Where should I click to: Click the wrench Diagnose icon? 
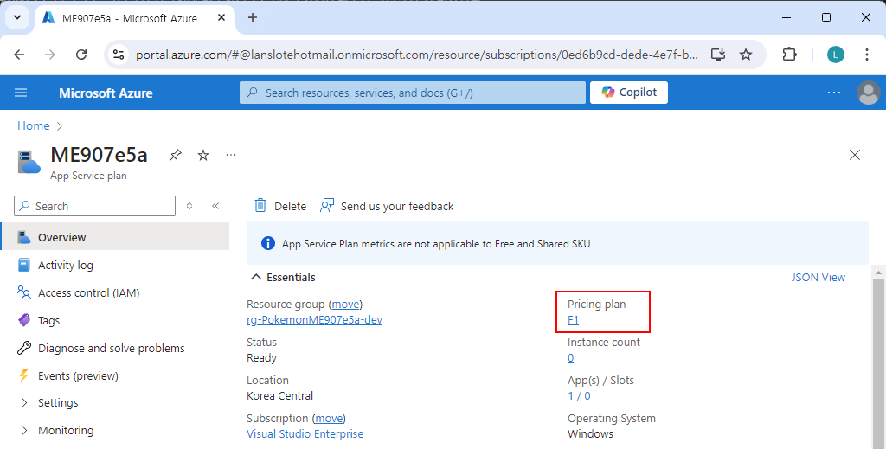click(x=23, y=348)
